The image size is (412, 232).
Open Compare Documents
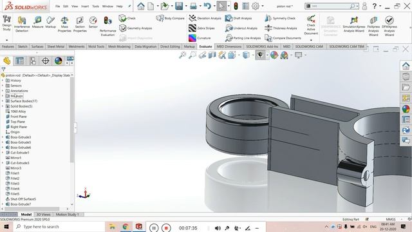point(283,38)
